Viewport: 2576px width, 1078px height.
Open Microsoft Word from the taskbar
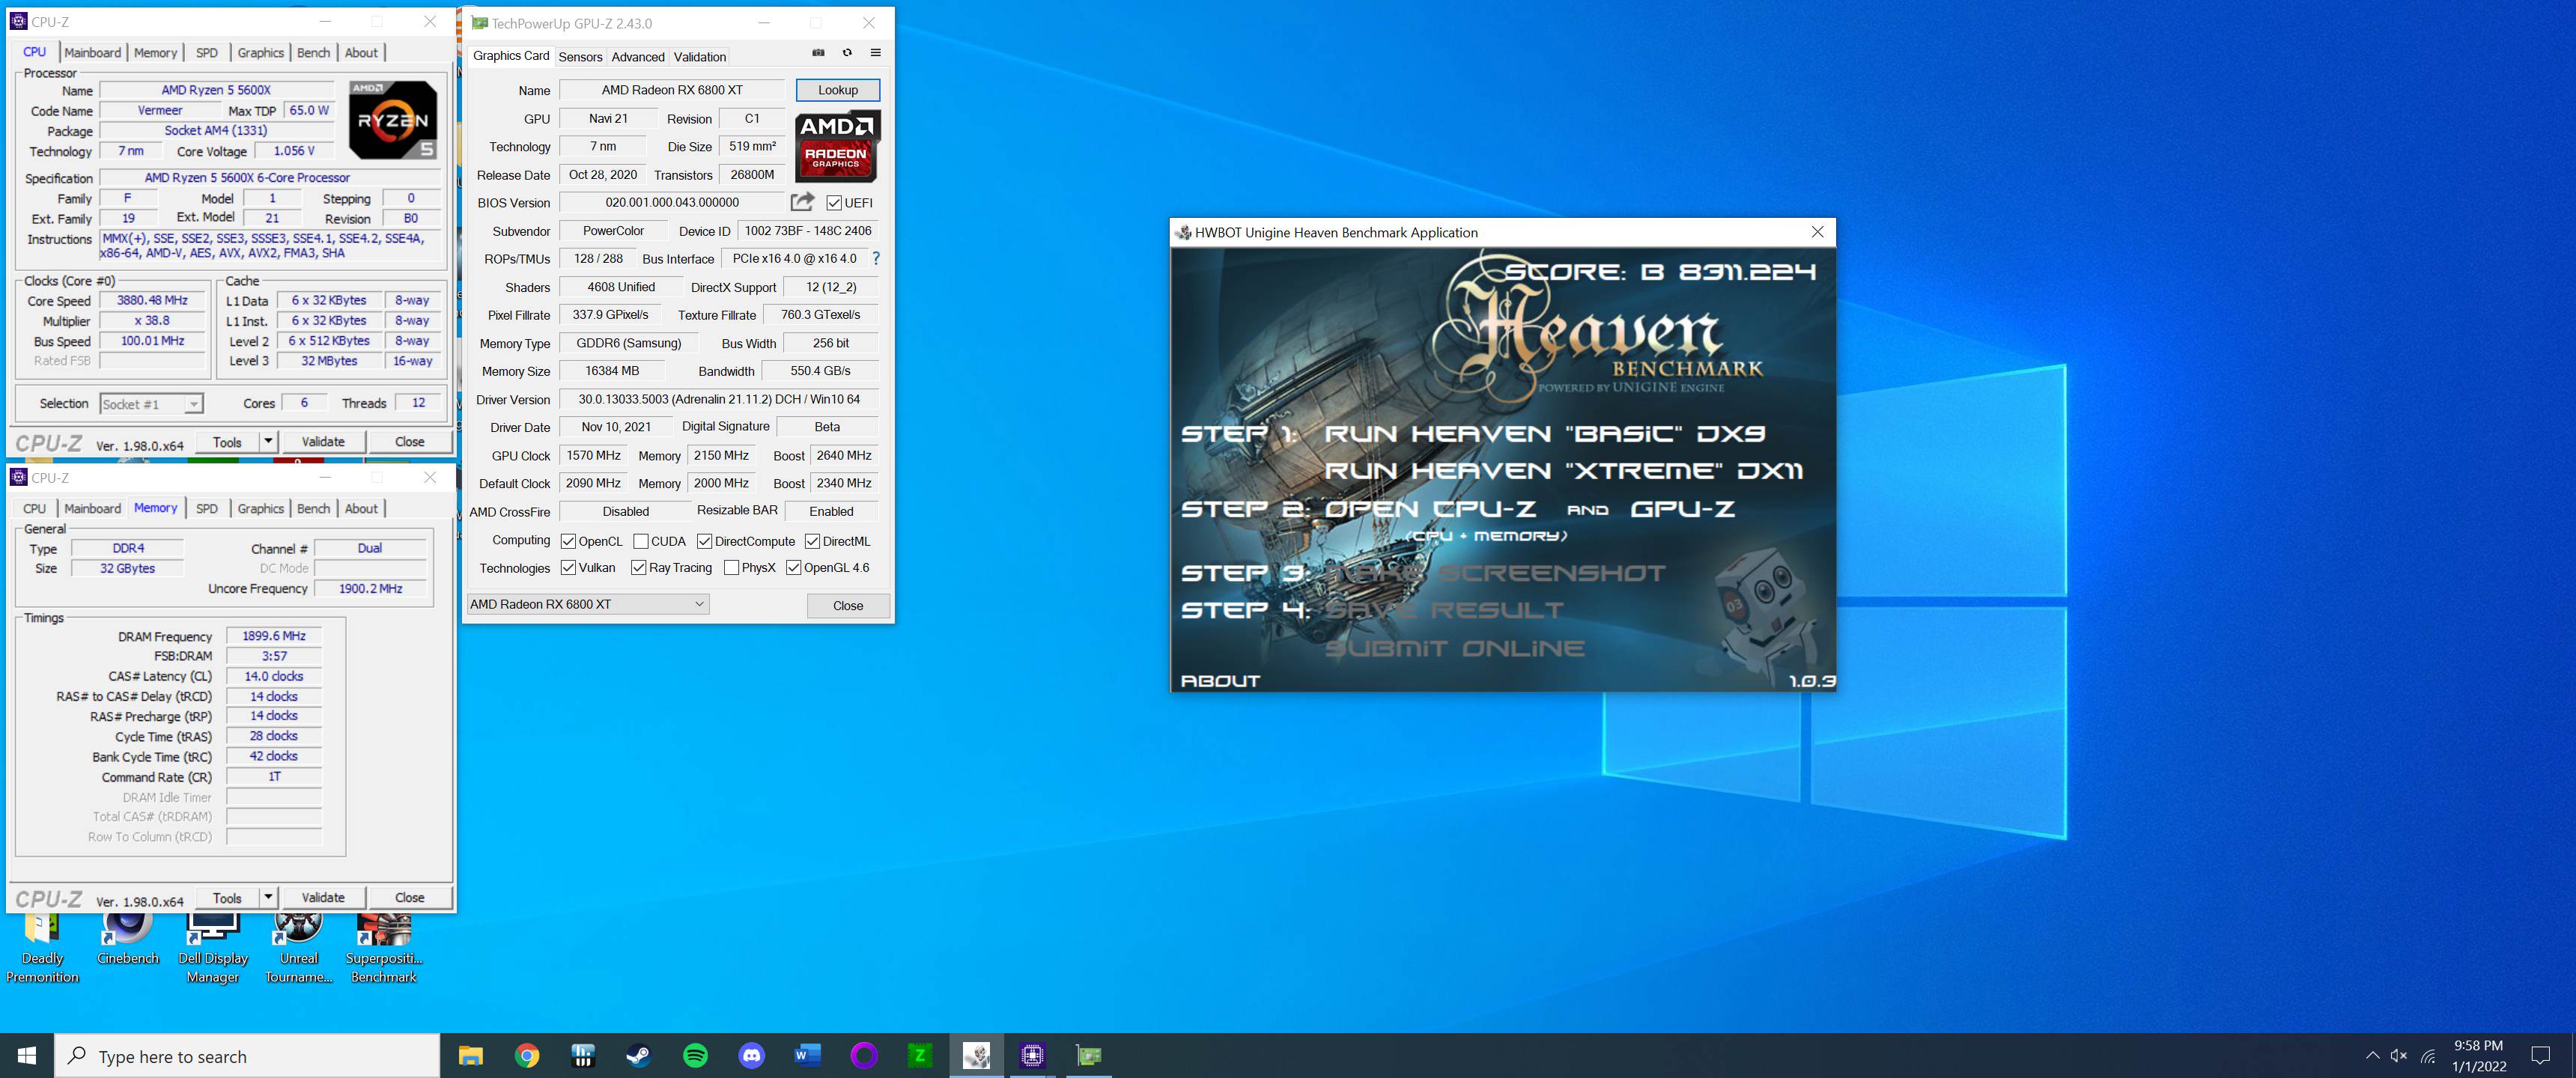(807, 1055)
